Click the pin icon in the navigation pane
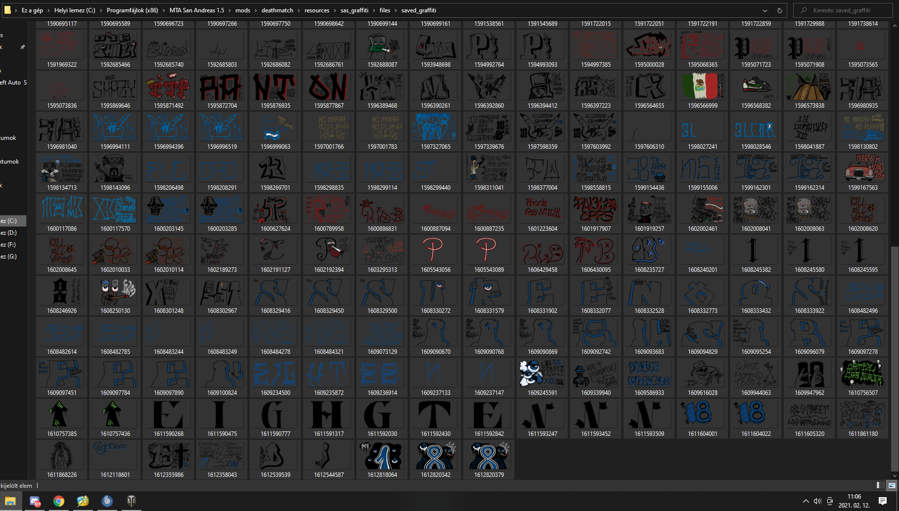The image size is (899, 511). pos(22,47)
